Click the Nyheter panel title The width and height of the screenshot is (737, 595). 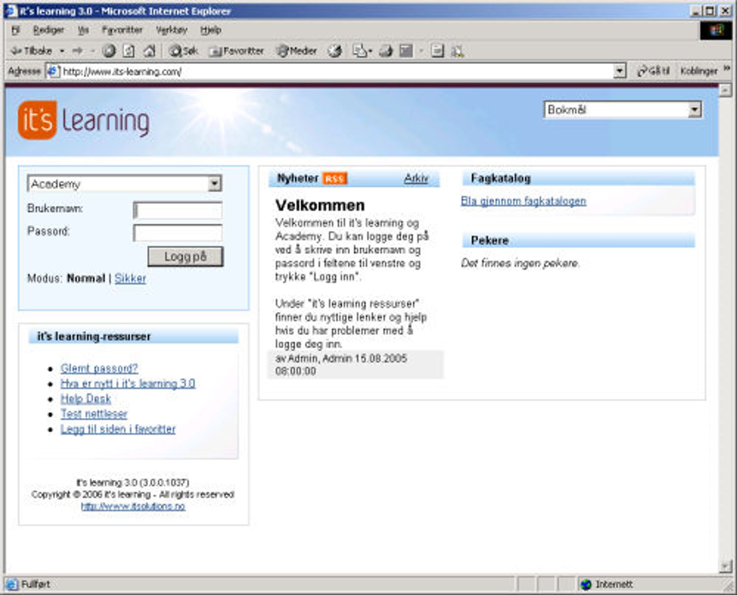coord(297,179)
